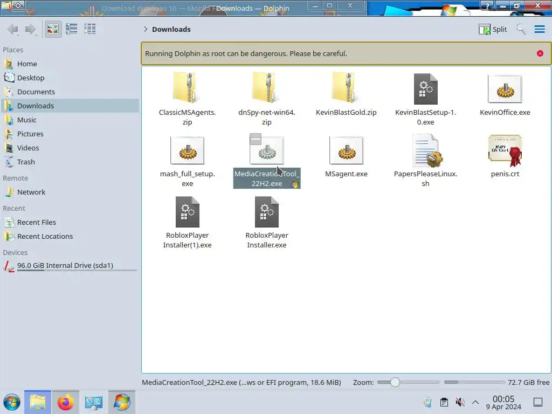The width and height of the screenshot is (552, 414).
Task: Open Documents in Places
Action: click(x=70, y=92)
